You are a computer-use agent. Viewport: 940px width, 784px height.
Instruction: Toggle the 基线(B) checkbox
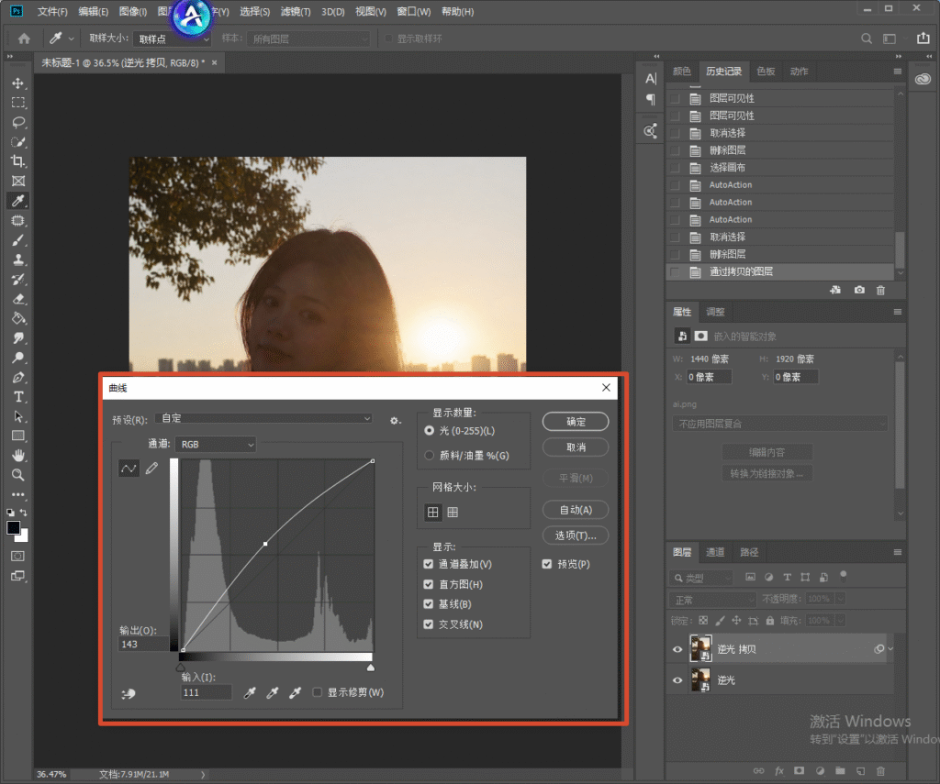point(428,604)
